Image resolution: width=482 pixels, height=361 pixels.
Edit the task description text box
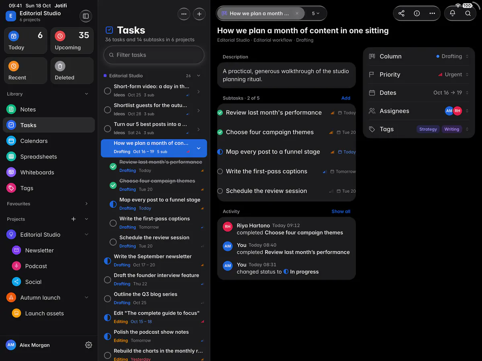tap(286, 75)
